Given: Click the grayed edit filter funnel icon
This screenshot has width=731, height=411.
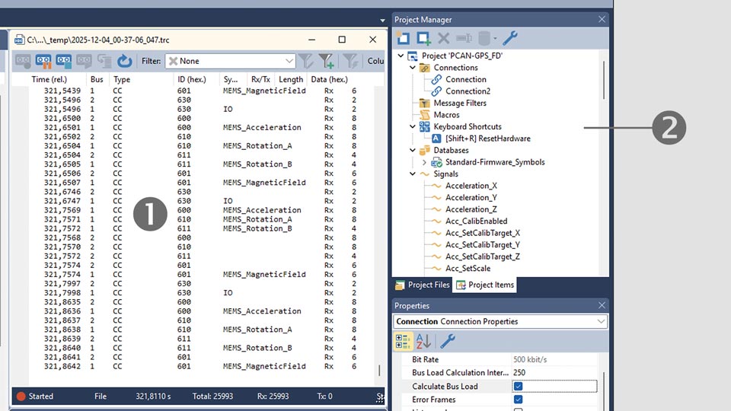Looking at the screenshot, I should [x=306, y=61].
